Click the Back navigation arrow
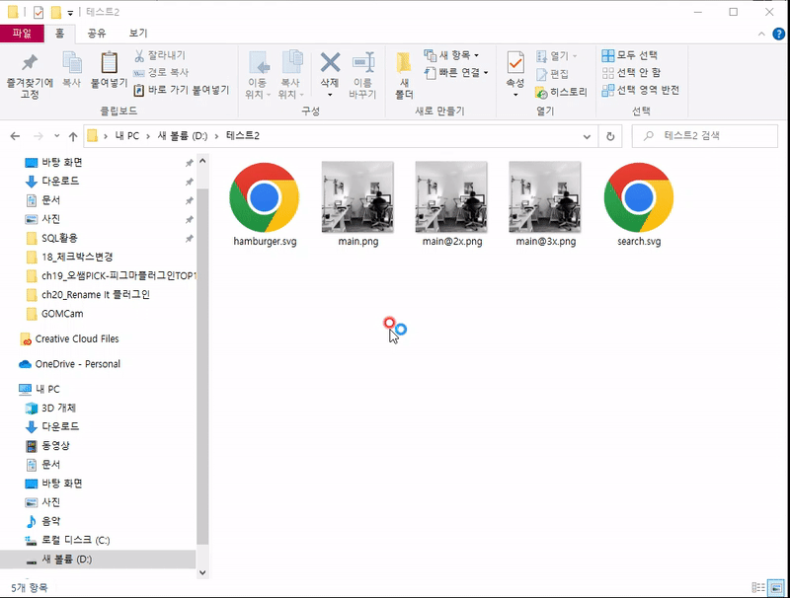Viewport: 790px width, 598px height. click(15, 136)
